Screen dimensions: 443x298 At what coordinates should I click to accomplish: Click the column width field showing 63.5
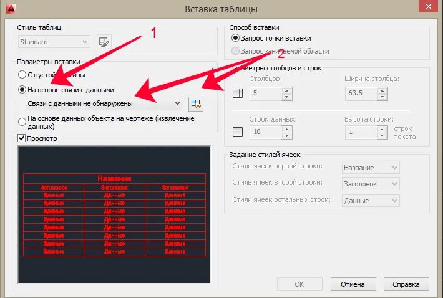361,94
